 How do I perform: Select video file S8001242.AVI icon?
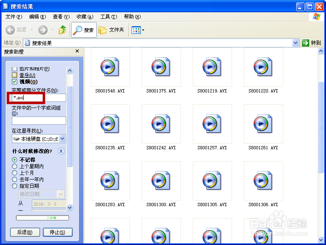161,124
